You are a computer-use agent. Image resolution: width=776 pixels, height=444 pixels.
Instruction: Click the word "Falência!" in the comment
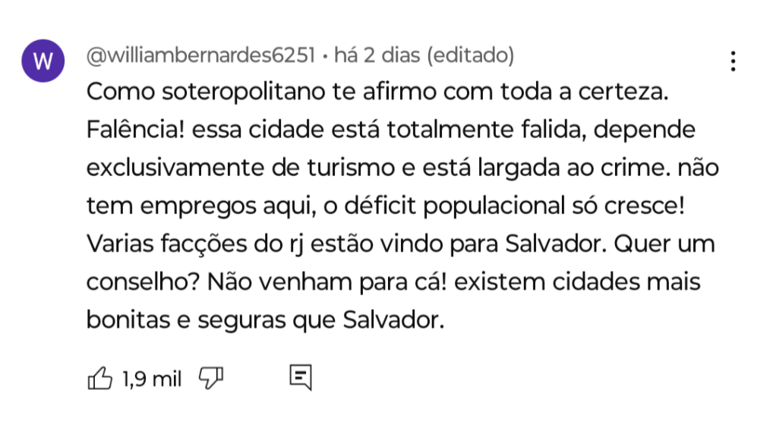pyautogui.click(x=136, y=131)
